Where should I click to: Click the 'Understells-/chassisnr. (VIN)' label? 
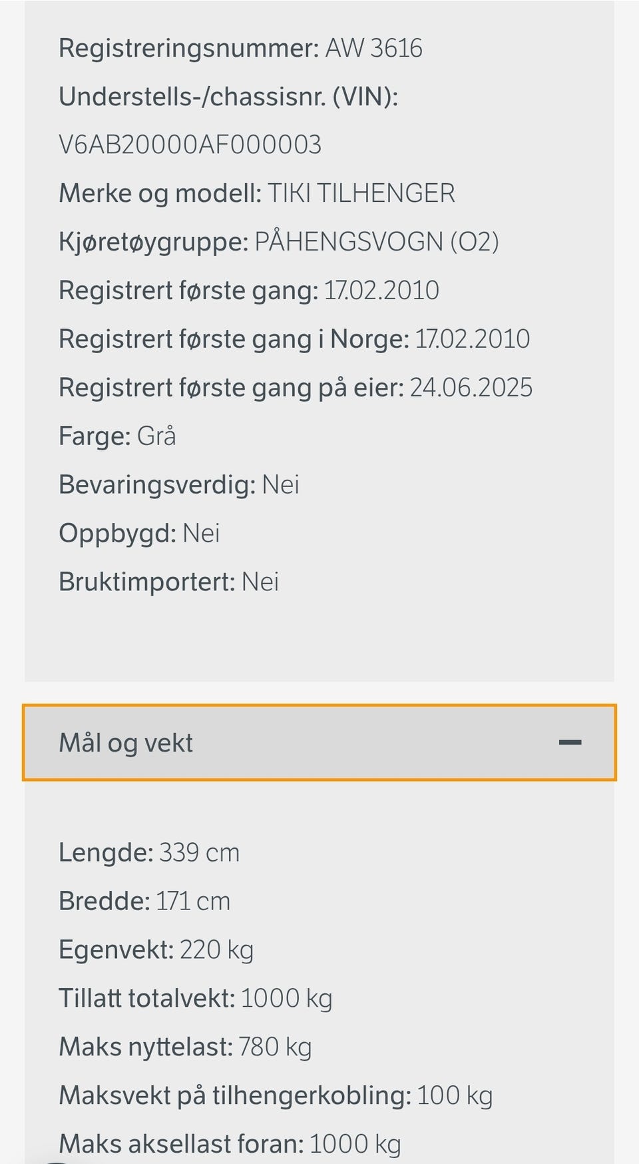coord(228,97)
